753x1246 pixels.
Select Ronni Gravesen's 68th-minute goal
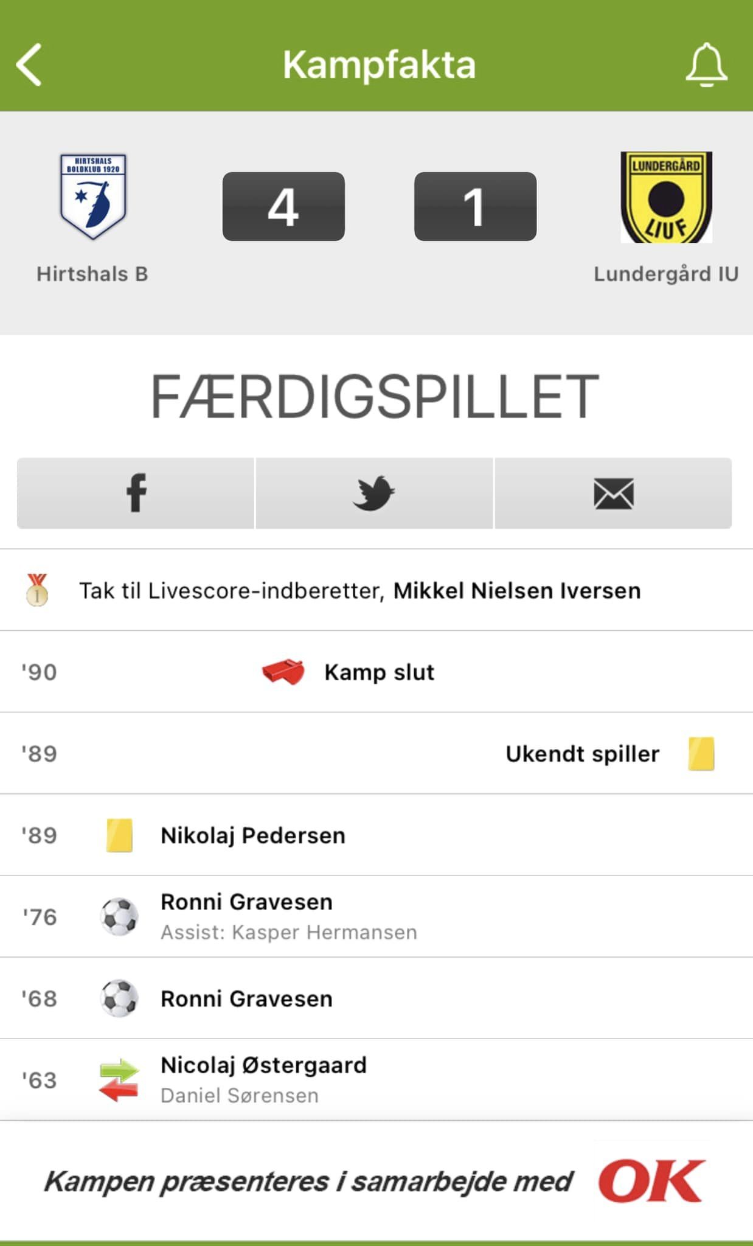[246, 999]
